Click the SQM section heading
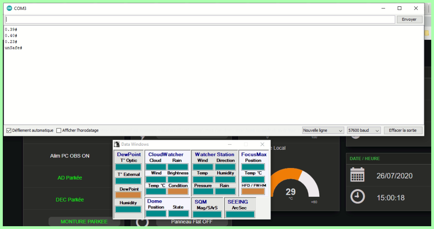This screenshot has height=229, width=434. pos(200,202)
